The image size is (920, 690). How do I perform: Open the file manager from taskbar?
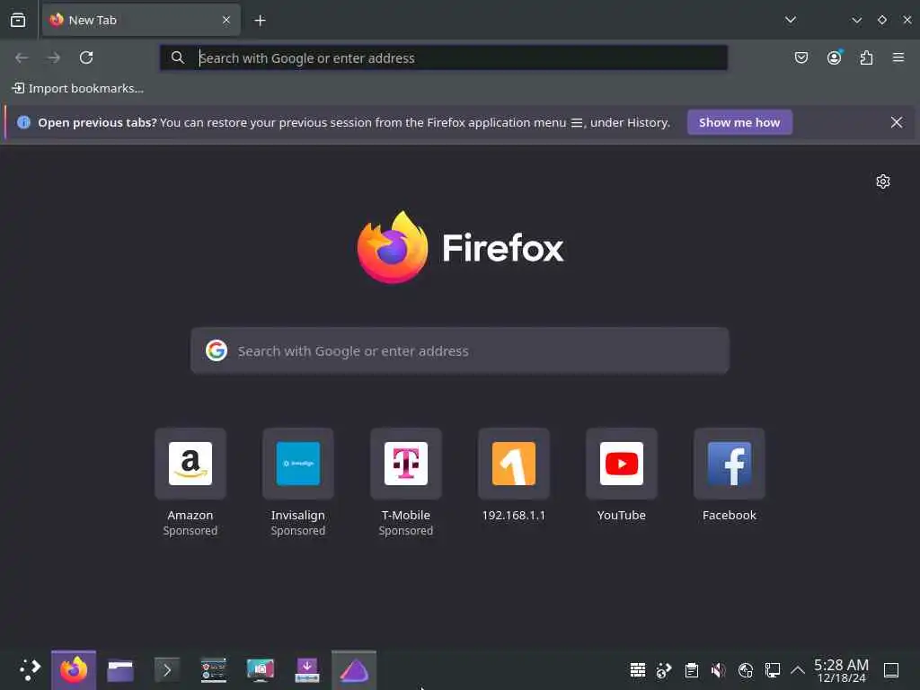(x=120, y=670)
